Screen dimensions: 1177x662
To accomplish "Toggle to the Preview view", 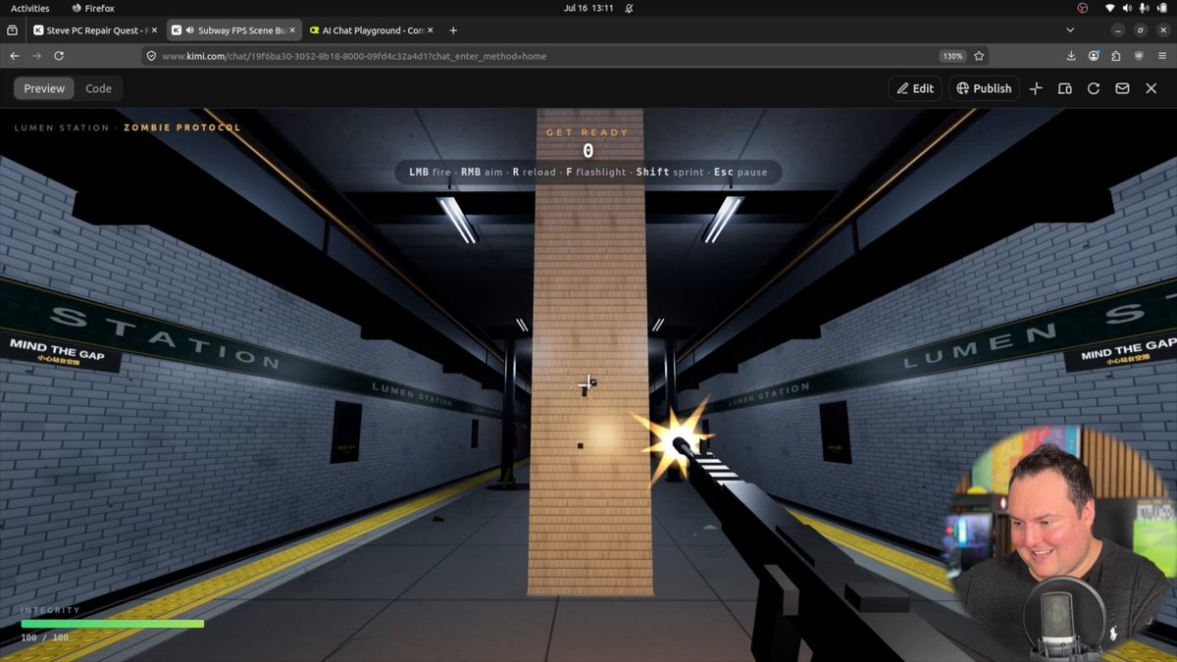I will click(x=44, y=88).
